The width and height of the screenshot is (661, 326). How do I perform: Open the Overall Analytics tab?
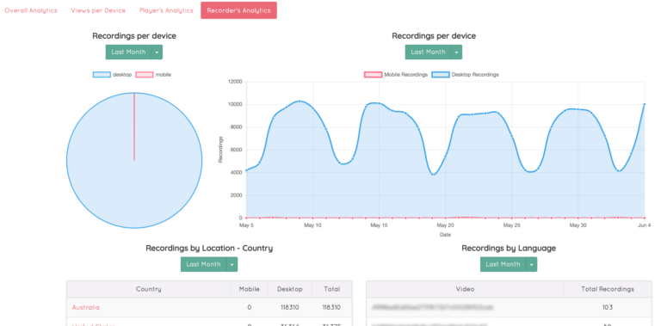(x=31, y=10)
